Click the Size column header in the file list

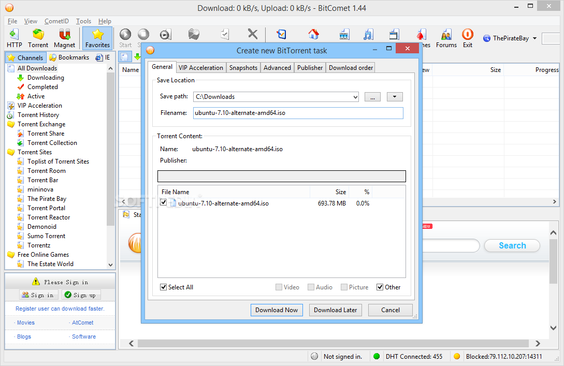pyautogui.click(x=329, y=192)
